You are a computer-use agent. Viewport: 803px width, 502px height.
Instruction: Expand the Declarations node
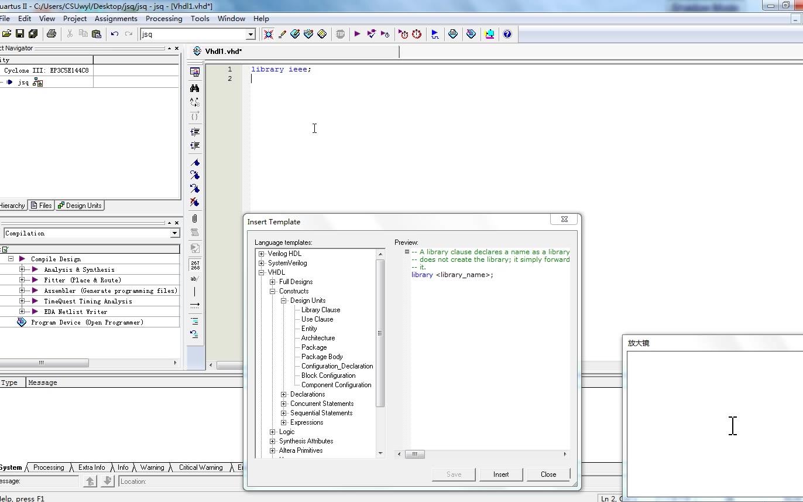coord(284,394)
